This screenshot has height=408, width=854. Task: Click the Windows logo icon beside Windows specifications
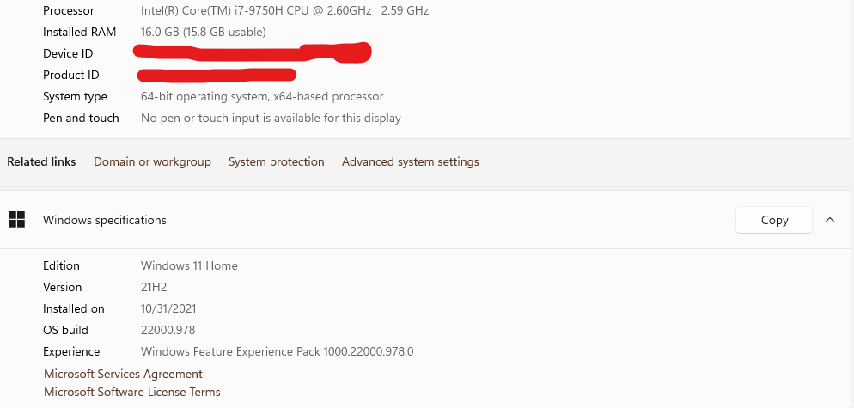(16, 220)
